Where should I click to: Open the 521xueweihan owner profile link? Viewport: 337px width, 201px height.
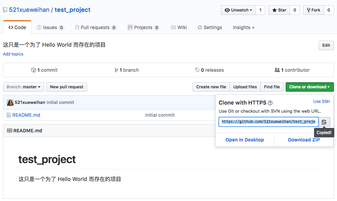tap(29, 10)
